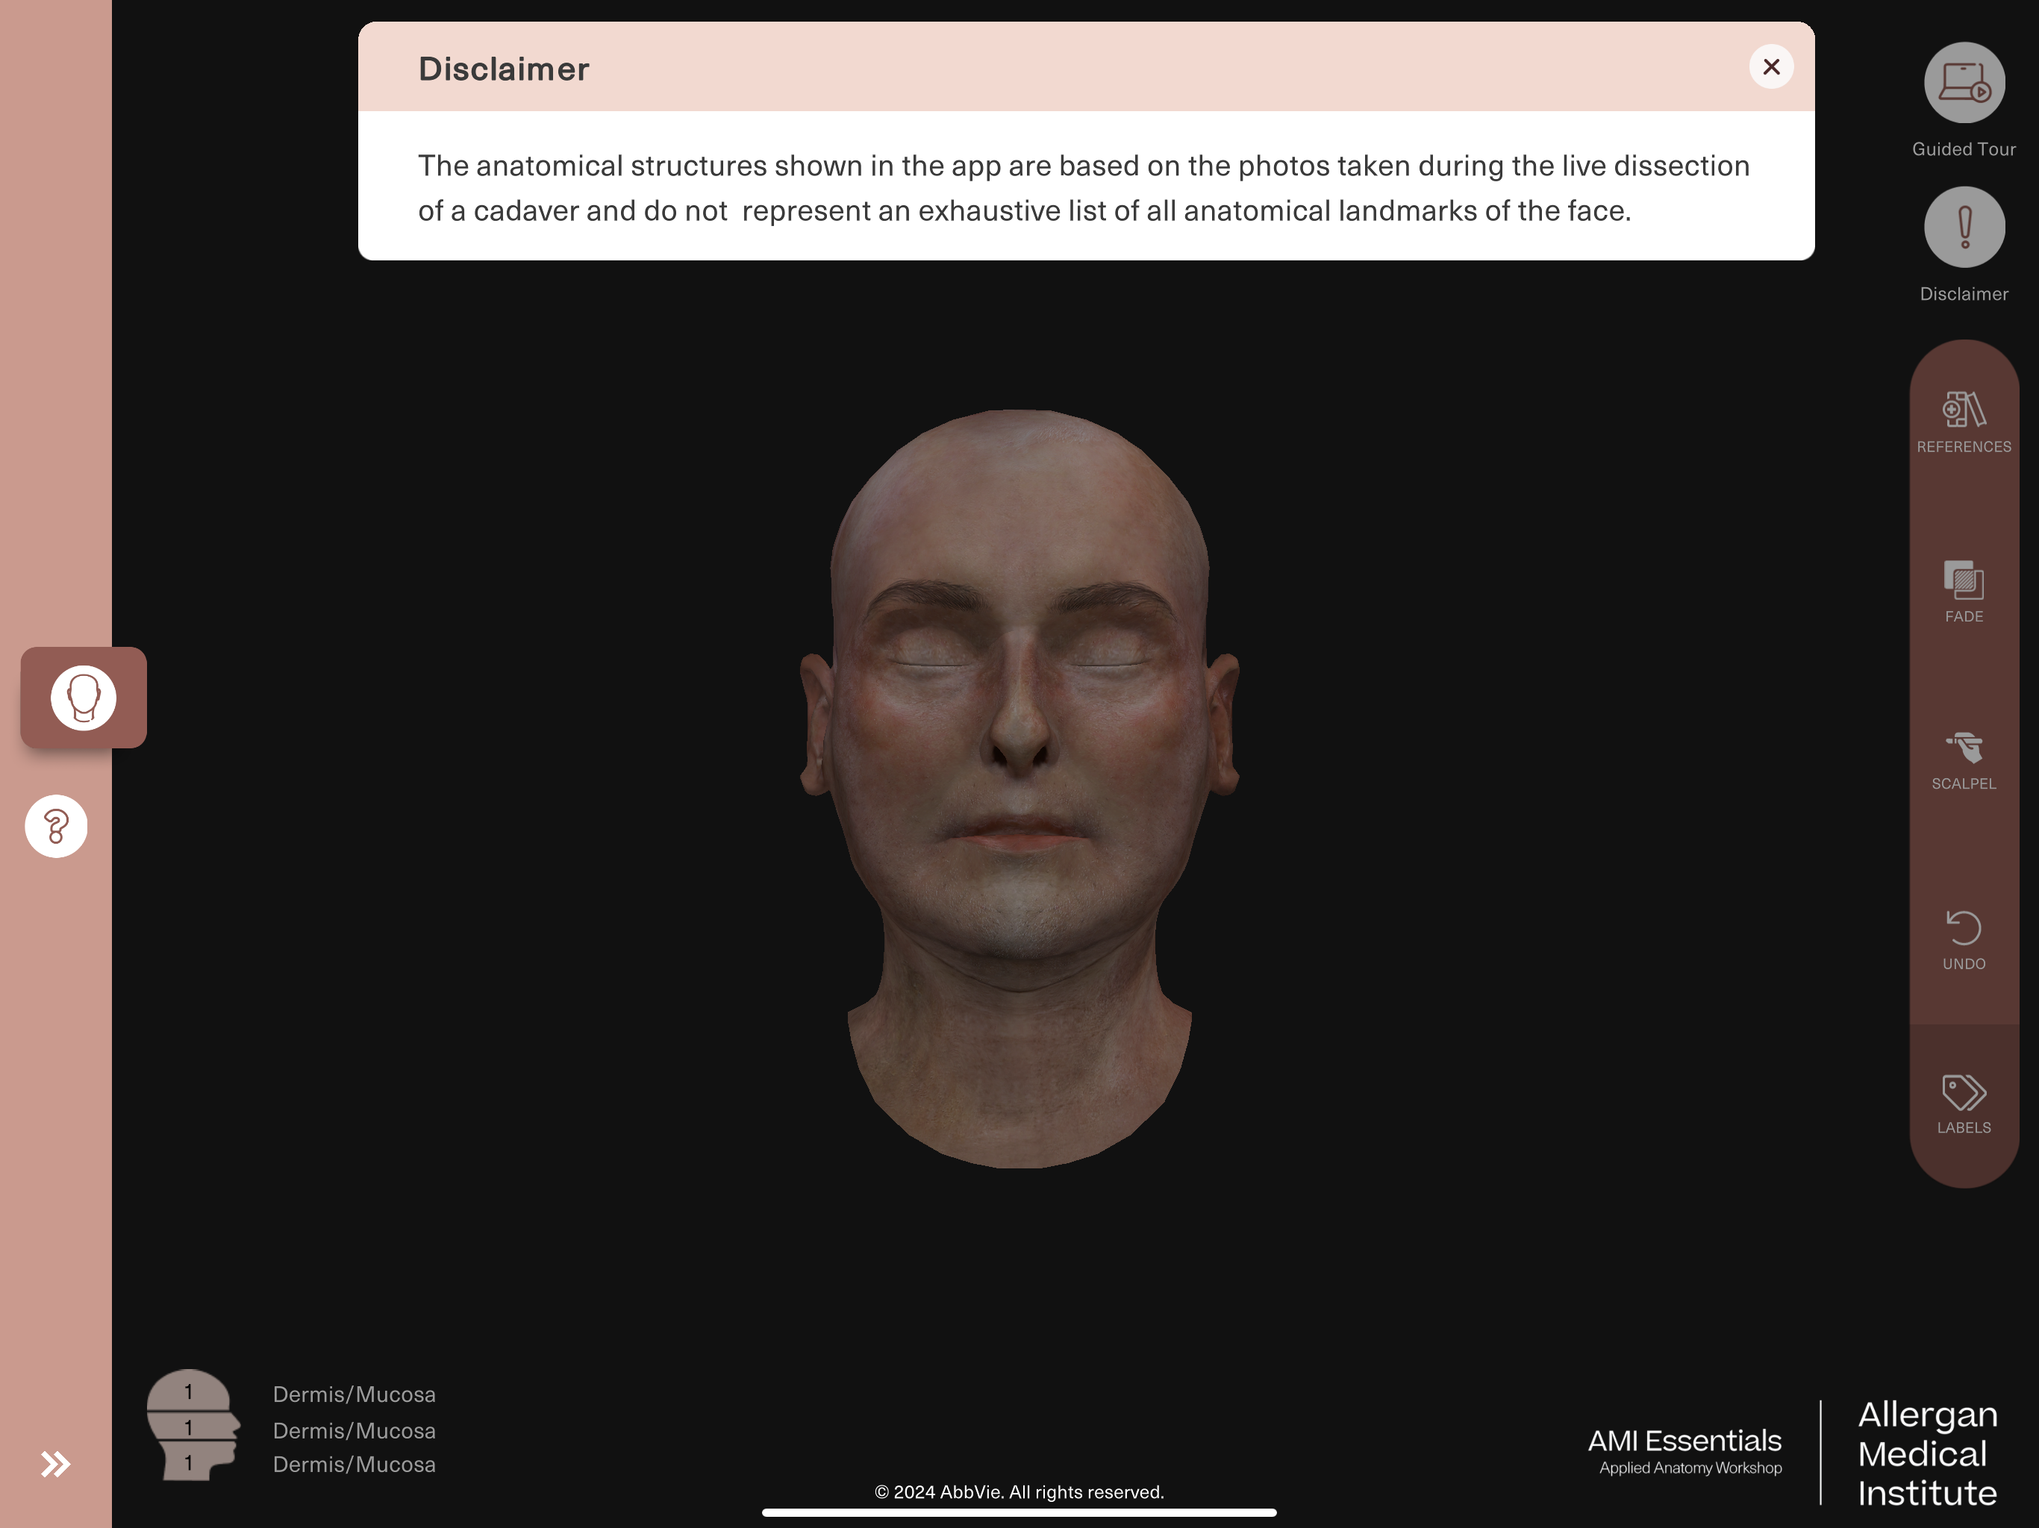Open the References tool

pyautogui.click(x=1964, y=422)
